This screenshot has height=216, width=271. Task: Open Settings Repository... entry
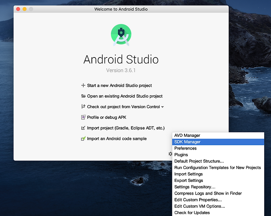(218, 187)
